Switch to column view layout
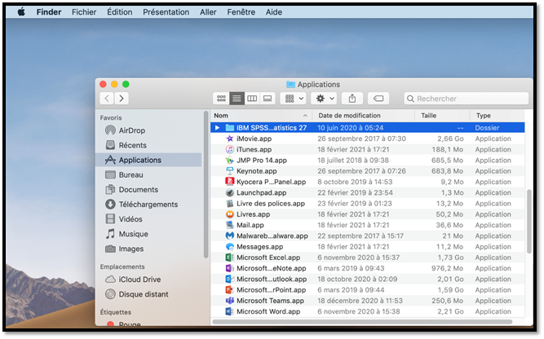Screen dimensions: 544x339 tap(252, 99)
